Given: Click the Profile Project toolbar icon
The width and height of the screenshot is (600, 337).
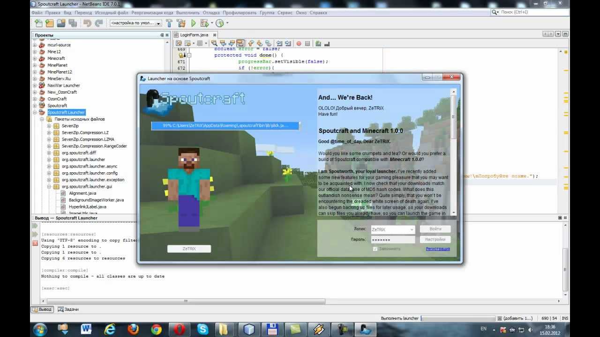Looking at the screenshot, I should tap(219, 23).
